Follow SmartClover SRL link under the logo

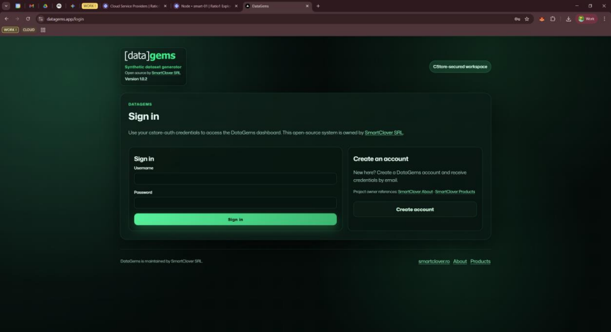(x=166, y=73)
